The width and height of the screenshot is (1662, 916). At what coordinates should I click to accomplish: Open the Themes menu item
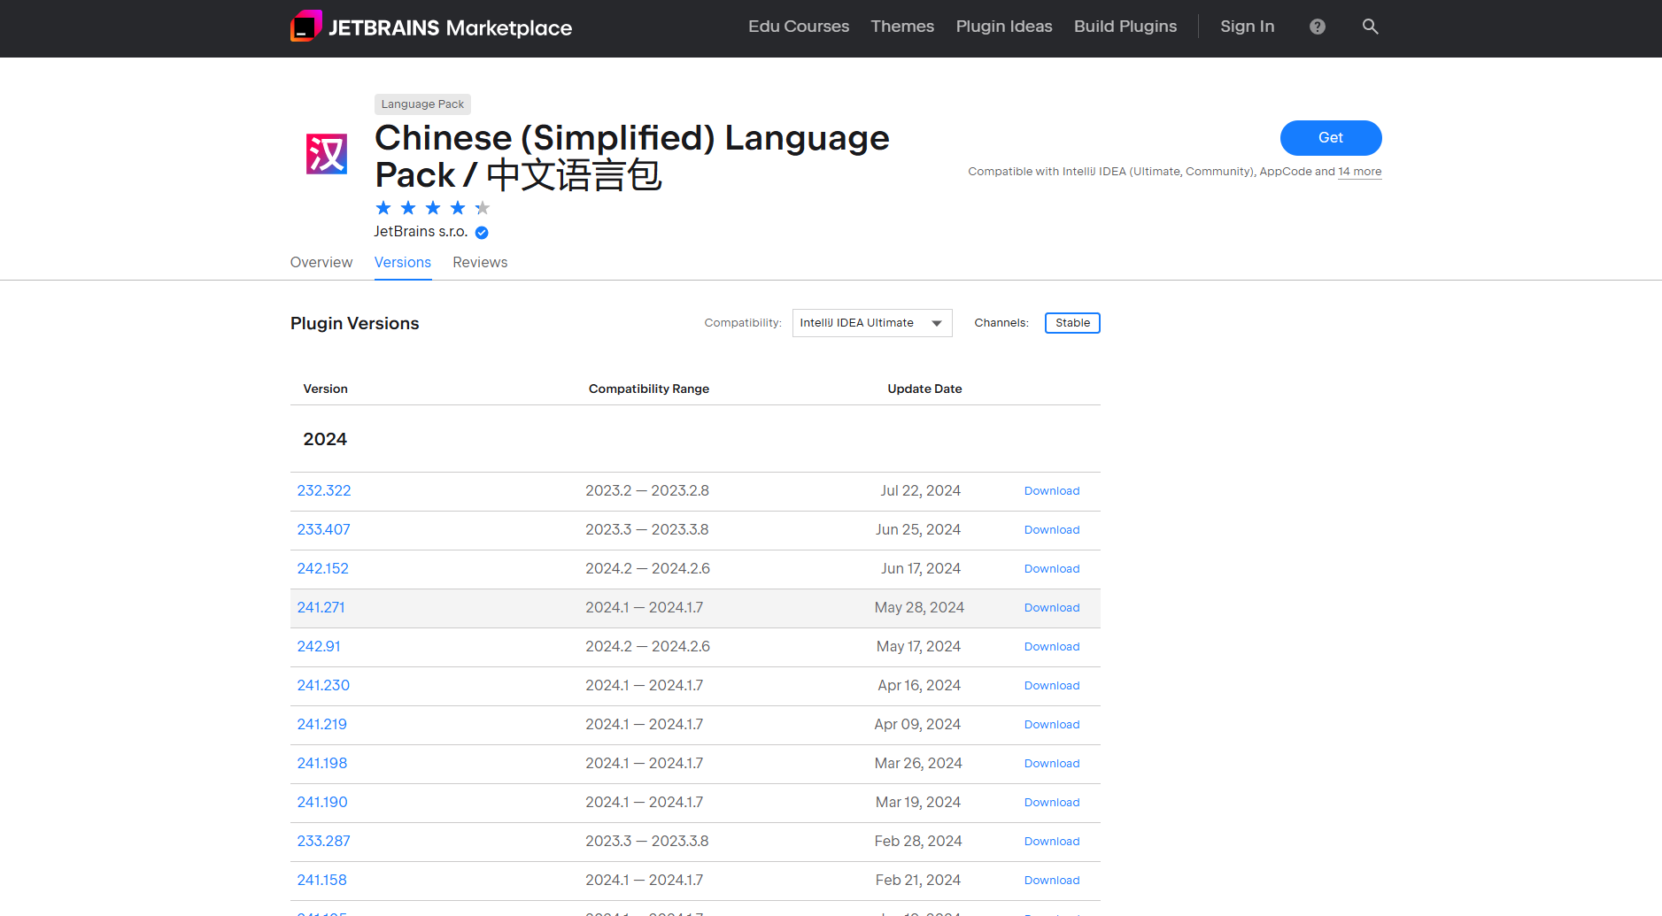(902, 27)
